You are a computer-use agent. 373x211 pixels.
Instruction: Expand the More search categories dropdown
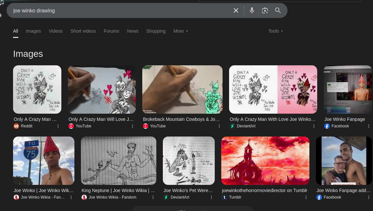pyautogui.click(x=180, y=31)
